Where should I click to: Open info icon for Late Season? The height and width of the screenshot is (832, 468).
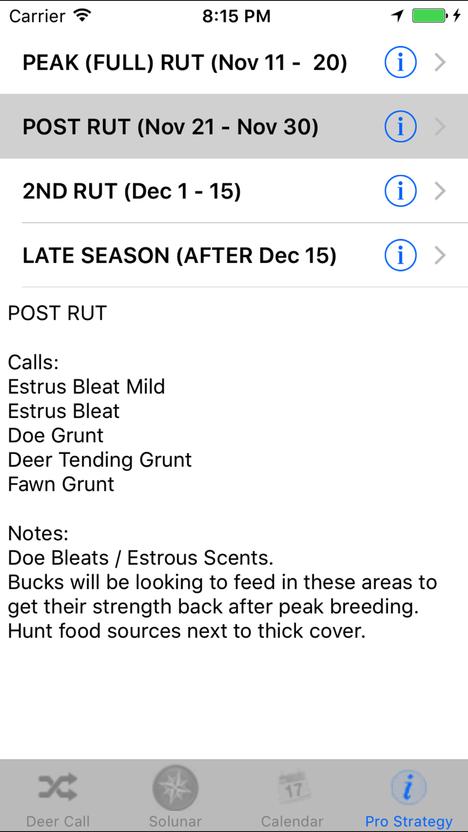401,255
